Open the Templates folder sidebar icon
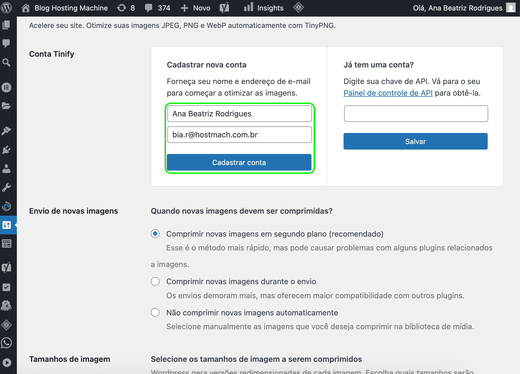520x374 pixels. (x=6, y=106)
